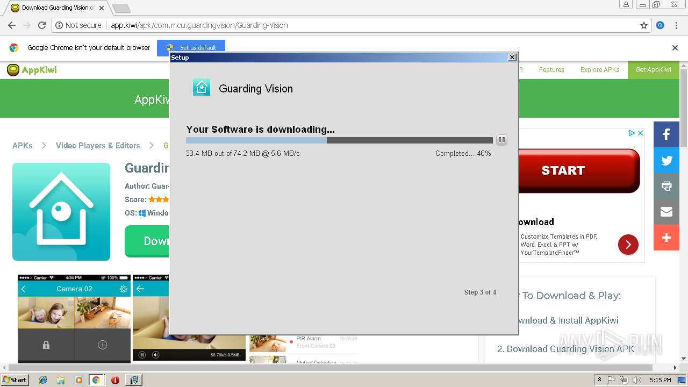Bookmark this page with the star
This screenshot has width=688, height=387.
tap(644, 25)
